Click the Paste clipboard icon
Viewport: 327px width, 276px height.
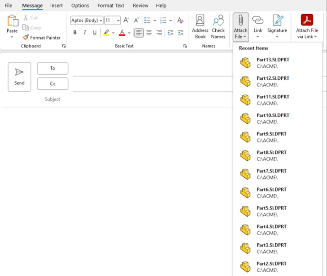12,20
